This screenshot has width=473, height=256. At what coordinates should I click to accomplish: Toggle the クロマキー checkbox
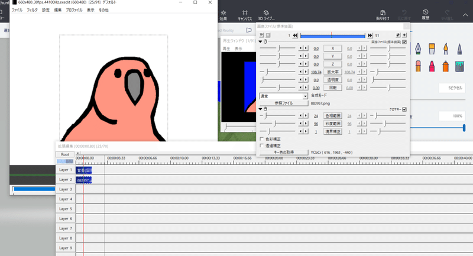pyautogui.click(x=404, y=109)
